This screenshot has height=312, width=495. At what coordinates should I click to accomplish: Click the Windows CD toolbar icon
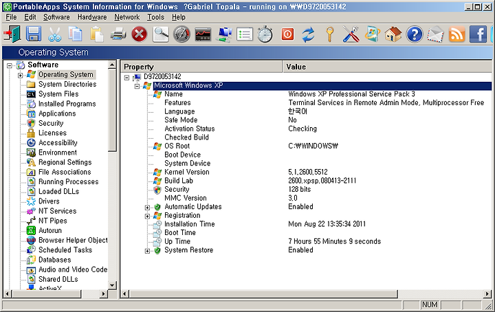372,34
